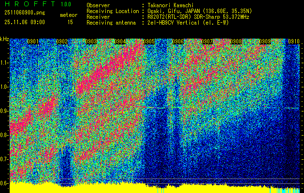Viewport: 304px width, 193px height.
Task: Click the meteor label
Action: (x=69, y=15)
